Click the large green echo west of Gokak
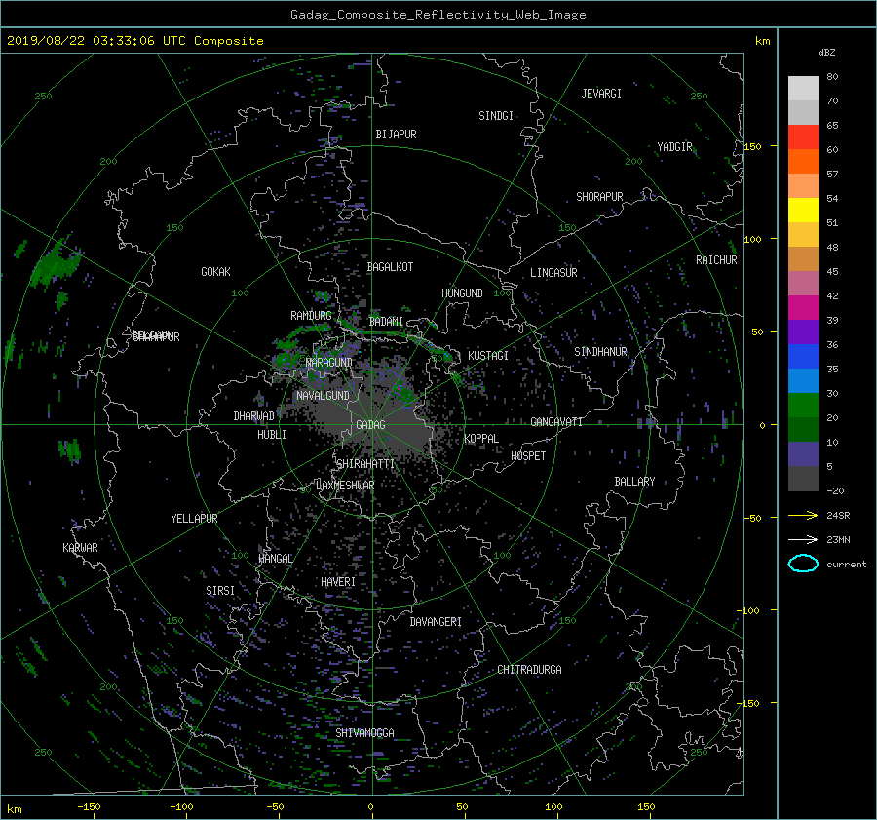The height and width of the screenshot is (820, 877). click(x=55, y=263)
